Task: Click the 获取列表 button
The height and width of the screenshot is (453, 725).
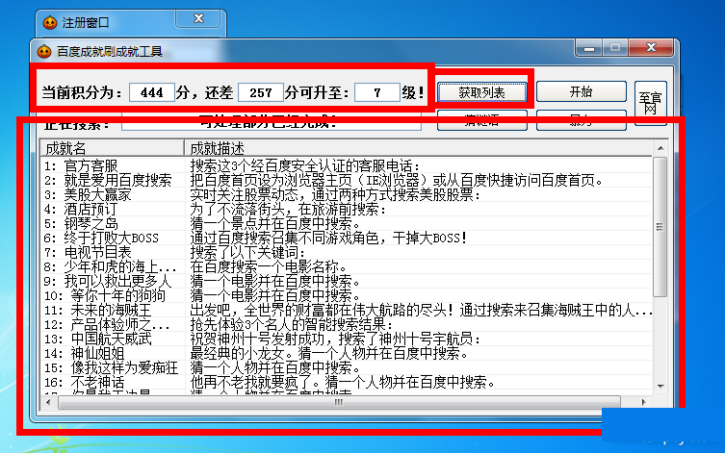Action: click(481, 92)
